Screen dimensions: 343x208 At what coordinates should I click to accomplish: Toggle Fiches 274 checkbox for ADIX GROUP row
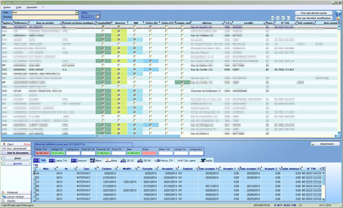pos(166,70)
